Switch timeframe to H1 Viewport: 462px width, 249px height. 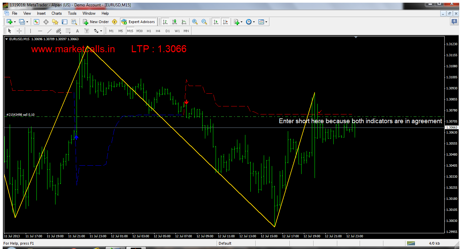click(x=149, y=31)
